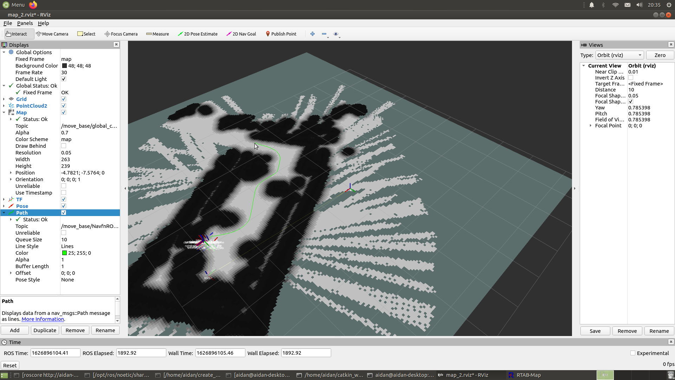675x380 pixels.
Task: Click the Add button to add a display
Action: click(x=14, y=330)
